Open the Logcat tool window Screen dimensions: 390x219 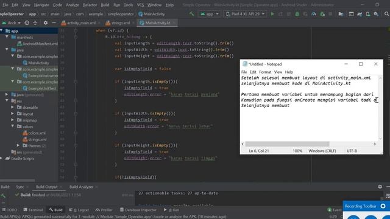coord(79,210)
